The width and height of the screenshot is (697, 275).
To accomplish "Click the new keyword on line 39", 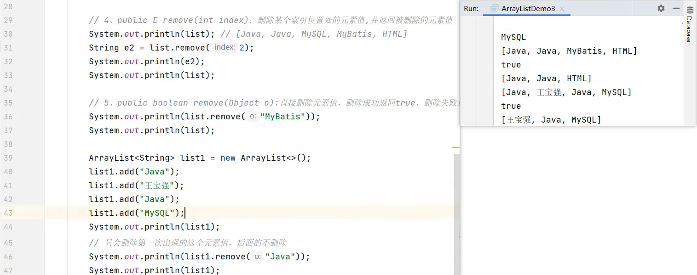I will [228, 157].
